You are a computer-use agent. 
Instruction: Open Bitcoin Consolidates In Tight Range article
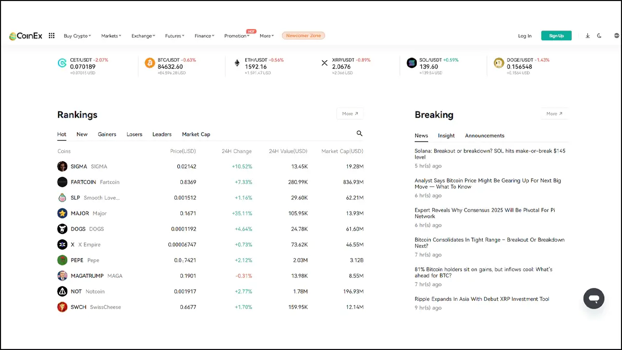pyautogui.click(x=489, y=243)
